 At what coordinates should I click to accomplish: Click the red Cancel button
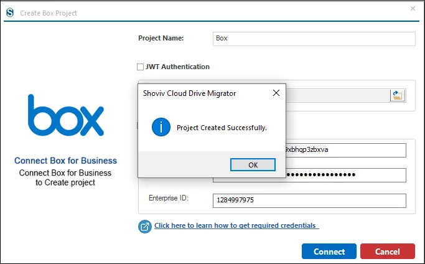pyautogui.click(x=388, y=252)
